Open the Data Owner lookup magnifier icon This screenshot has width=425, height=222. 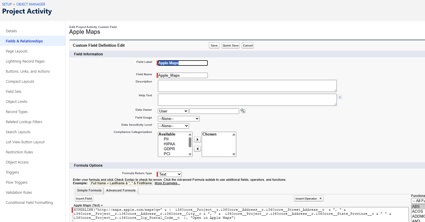click(243, 111)
